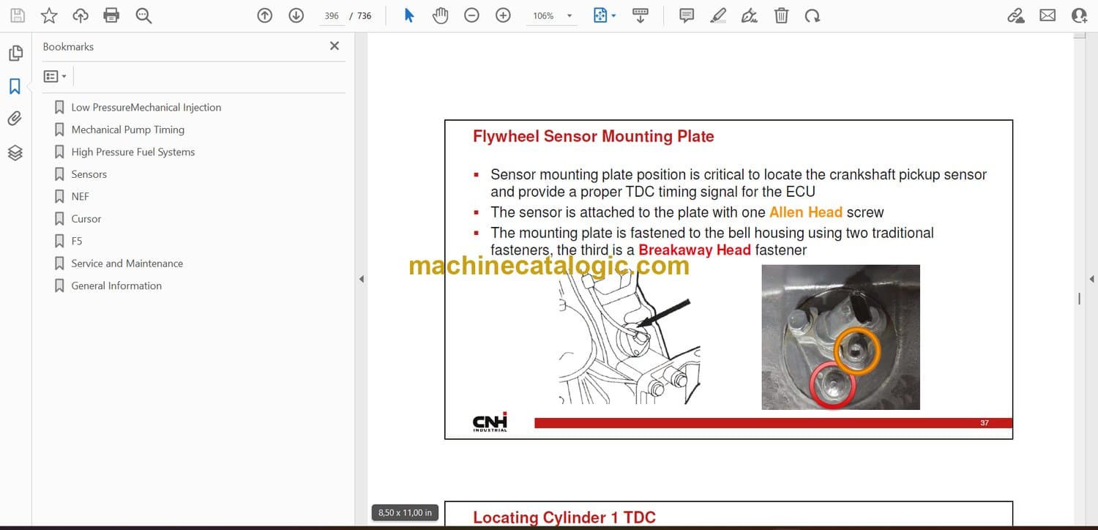Activate the Selection arrow tool
The width and height of the screenshot is (1098, 530).
click(409, 15)
